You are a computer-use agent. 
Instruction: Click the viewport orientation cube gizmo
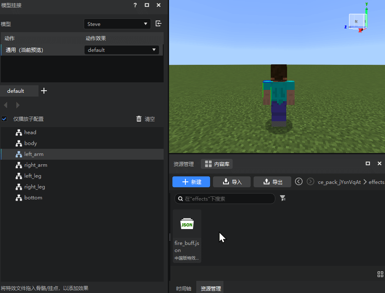tap(357, 21)
